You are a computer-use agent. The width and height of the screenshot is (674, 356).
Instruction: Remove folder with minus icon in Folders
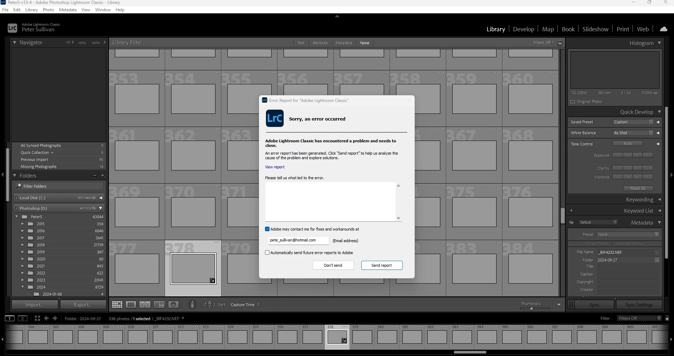pos(95,175)
